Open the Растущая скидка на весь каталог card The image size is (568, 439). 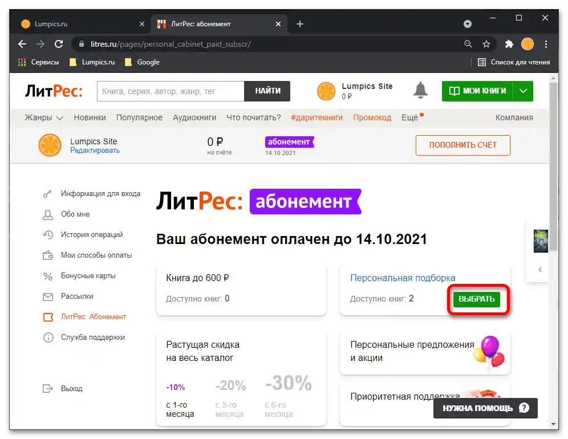[241, 378]
